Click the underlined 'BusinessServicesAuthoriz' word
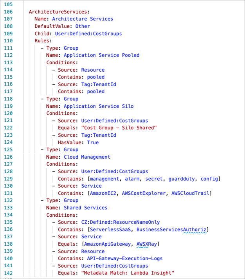 coord(171,230)
